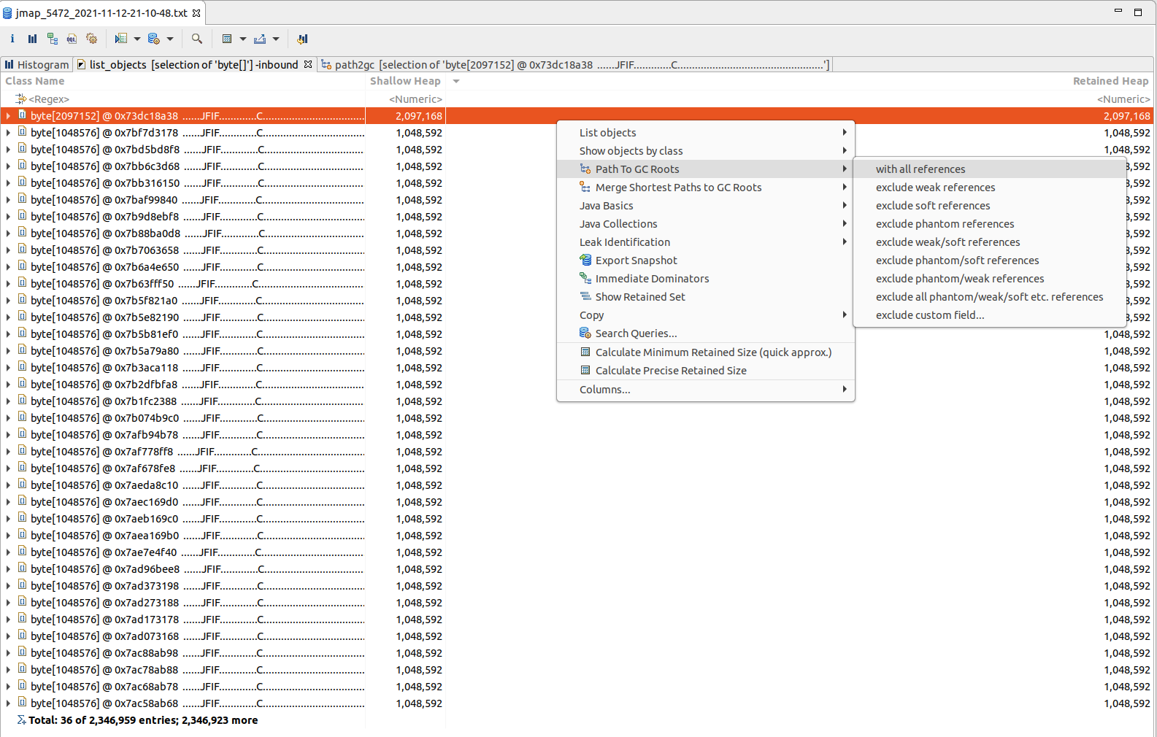
Task: Choose 'exclude phantom/weak references' option
Action: point(989,279)
